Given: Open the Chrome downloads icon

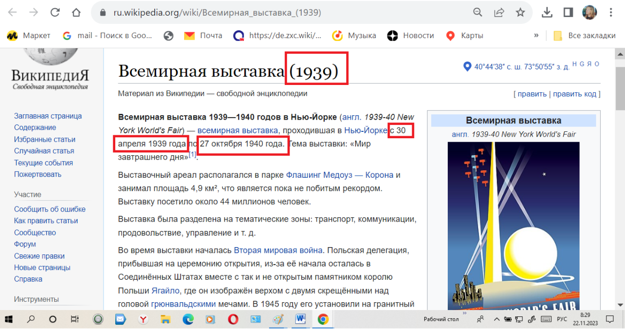Looking at the screenshot, I should 547,13.
